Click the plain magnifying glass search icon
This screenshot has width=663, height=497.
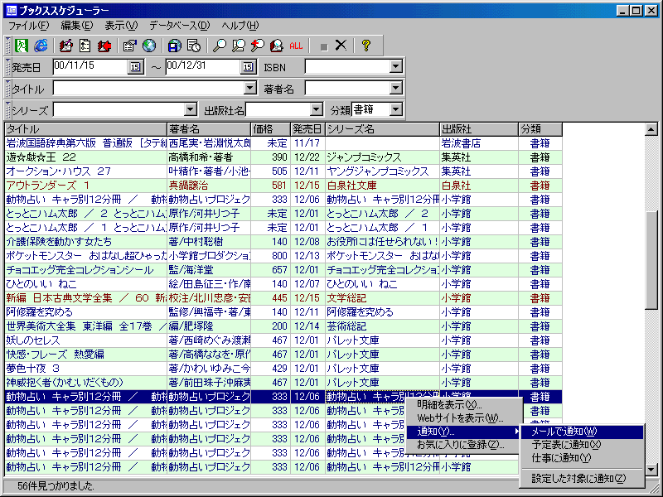[x=219, y=46]
